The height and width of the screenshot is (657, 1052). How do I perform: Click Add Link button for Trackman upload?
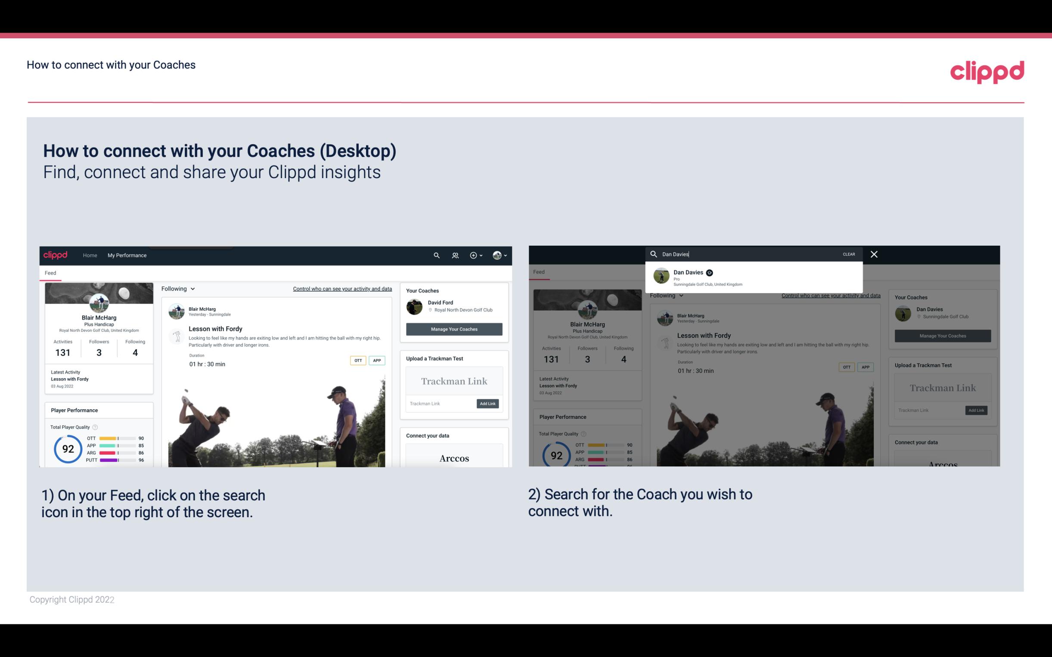488,403
